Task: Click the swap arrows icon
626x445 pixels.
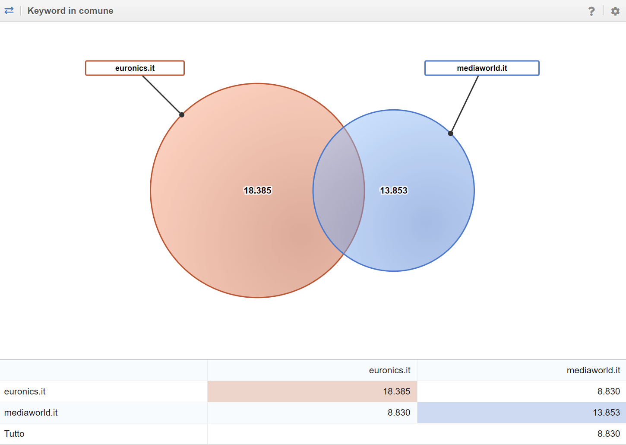Action: tap(9, 11)
